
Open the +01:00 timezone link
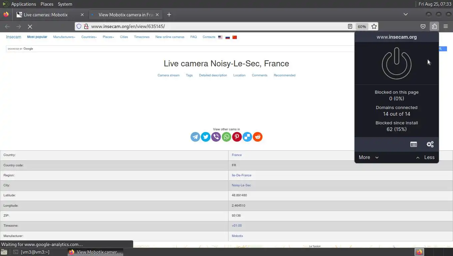coord(236,226)
